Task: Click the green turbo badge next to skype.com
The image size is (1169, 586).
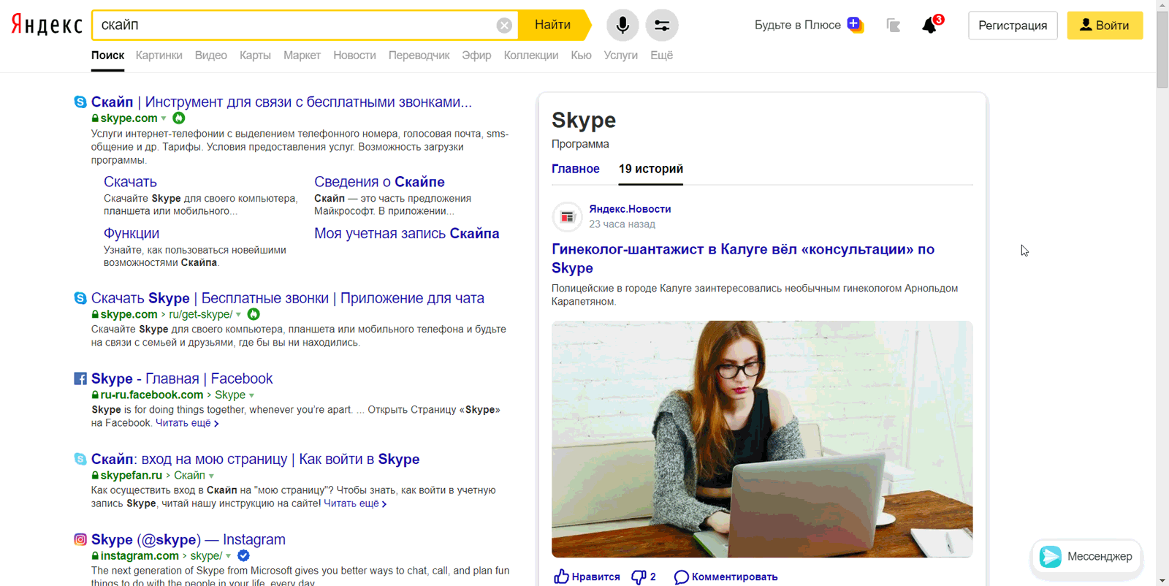Action: tap(179, 118)
